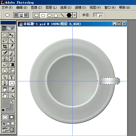Image resolution: width=136 pixels, height=136 pixels.
Task: Select the Zoom magnifier tool
Action: 12,95
